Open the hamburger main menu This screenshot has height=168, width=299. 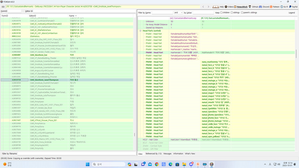click(3, 7)
